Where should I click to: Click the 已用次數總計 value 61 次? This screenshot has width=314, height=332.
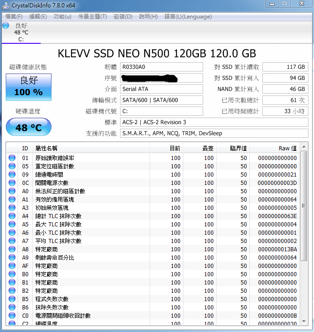[285, 100]
